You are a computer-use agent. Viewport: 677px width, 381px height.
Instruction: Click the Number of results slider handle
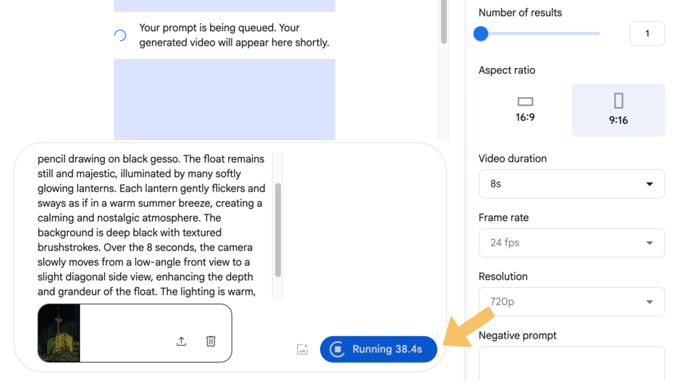481,34
